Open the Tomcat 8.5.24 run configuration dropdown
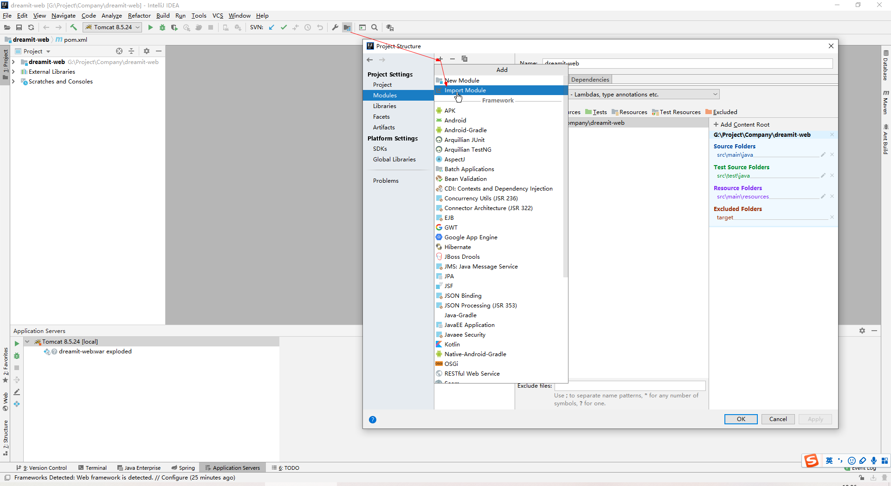This screenshot has height=486, width=891. [112, 27]
